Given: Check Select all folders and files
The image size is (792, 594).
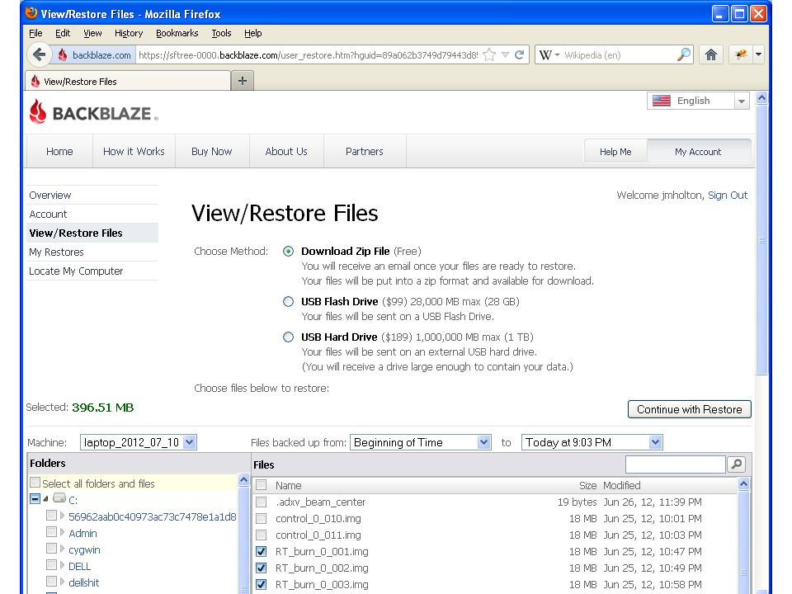Looking at the screenshot, I should [x=35, y=483].
